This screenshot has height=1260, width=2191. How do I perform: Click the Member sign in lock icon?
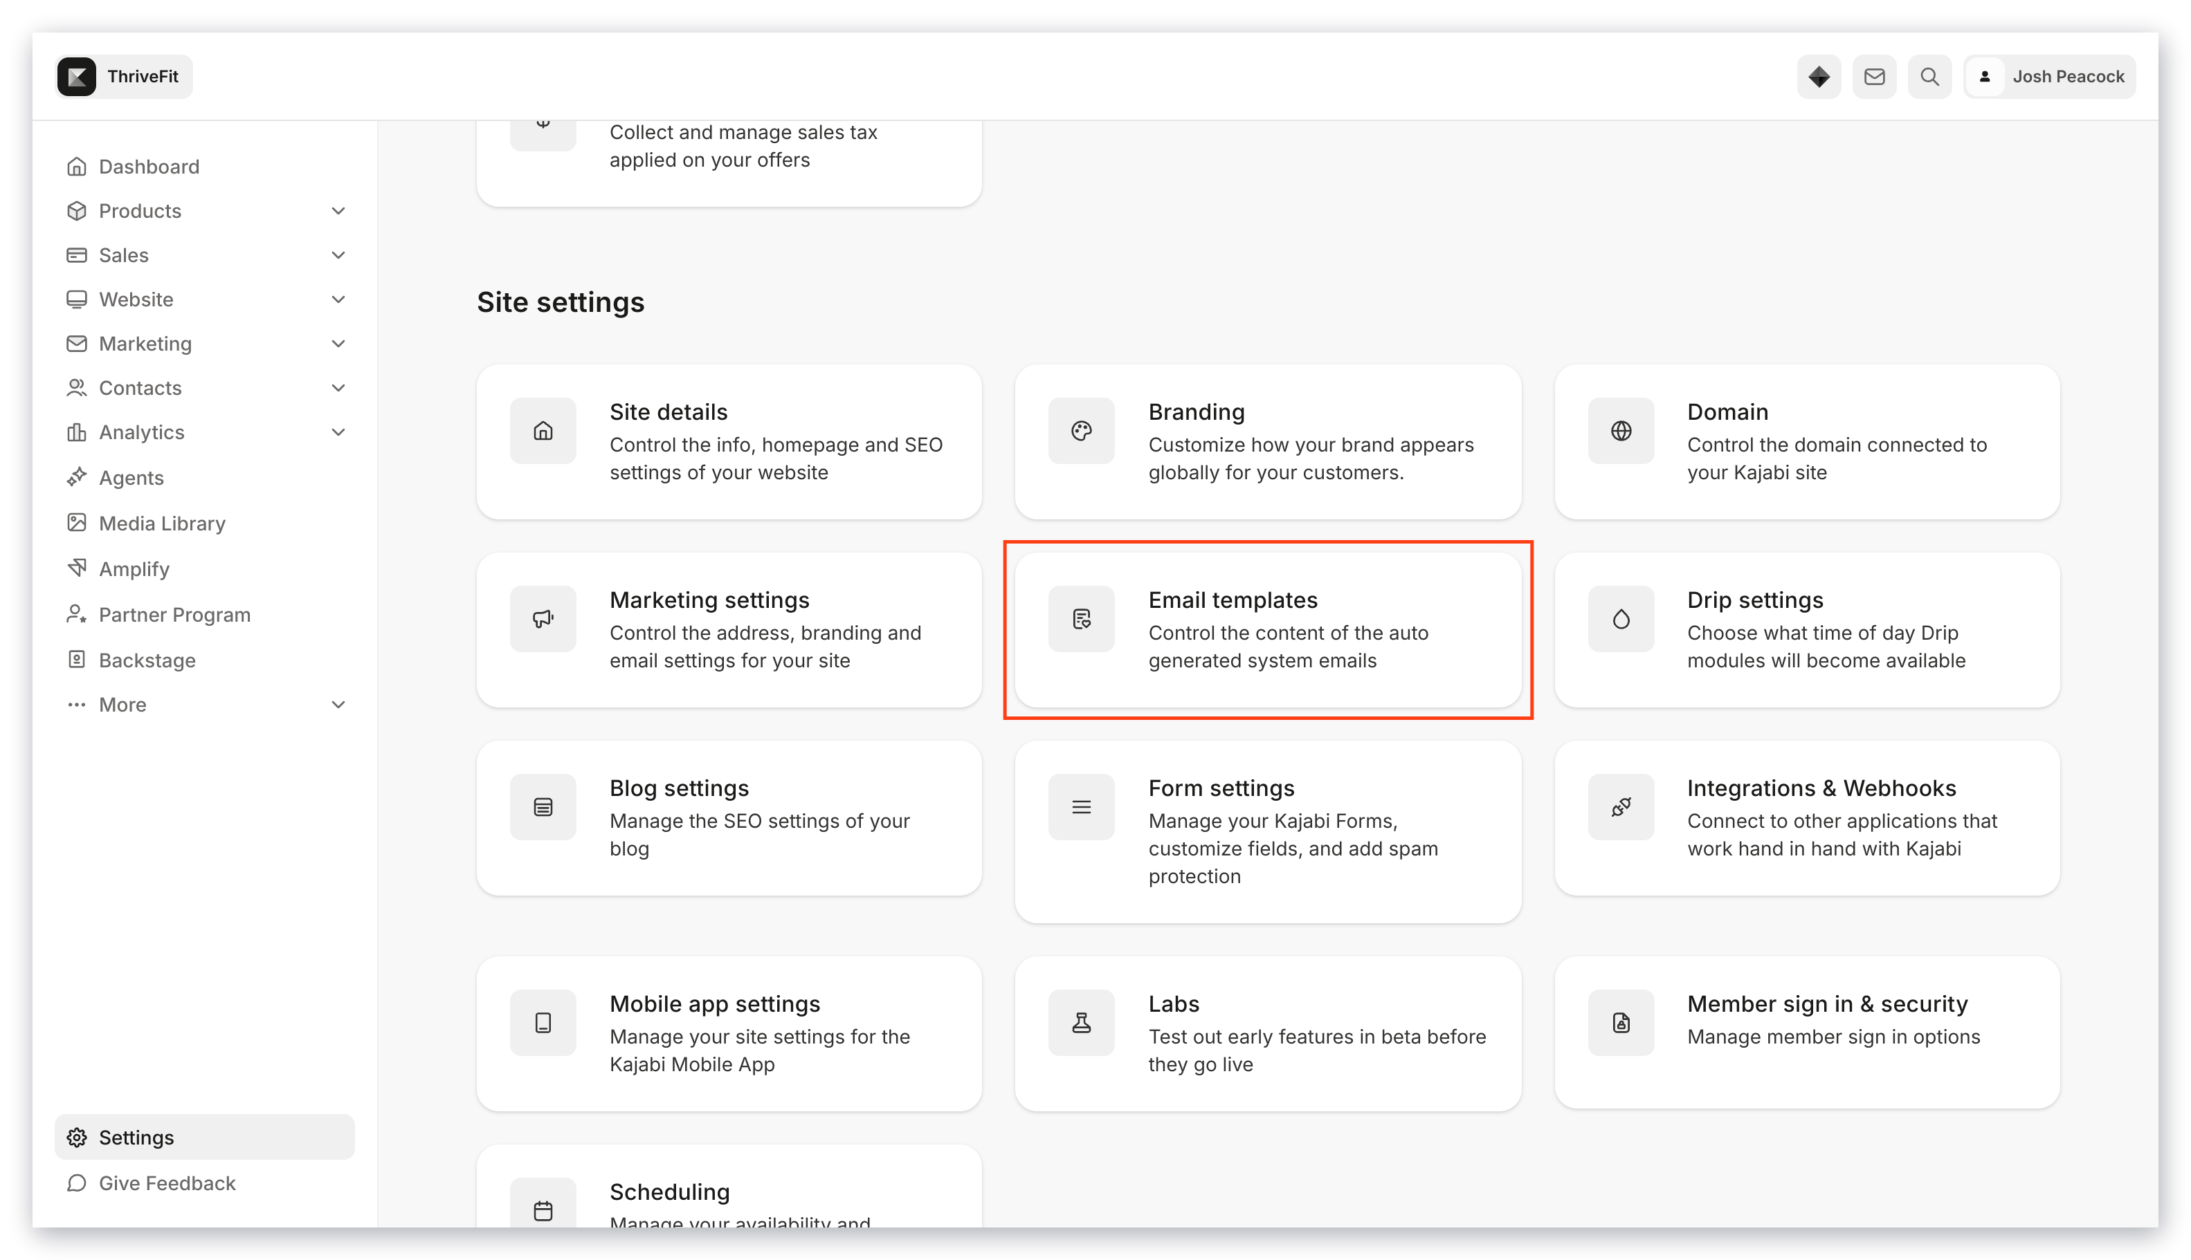click(1620, 1022)
